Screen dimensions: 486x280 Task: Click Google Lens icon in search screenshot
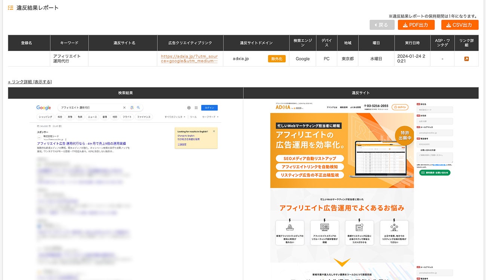132,108
